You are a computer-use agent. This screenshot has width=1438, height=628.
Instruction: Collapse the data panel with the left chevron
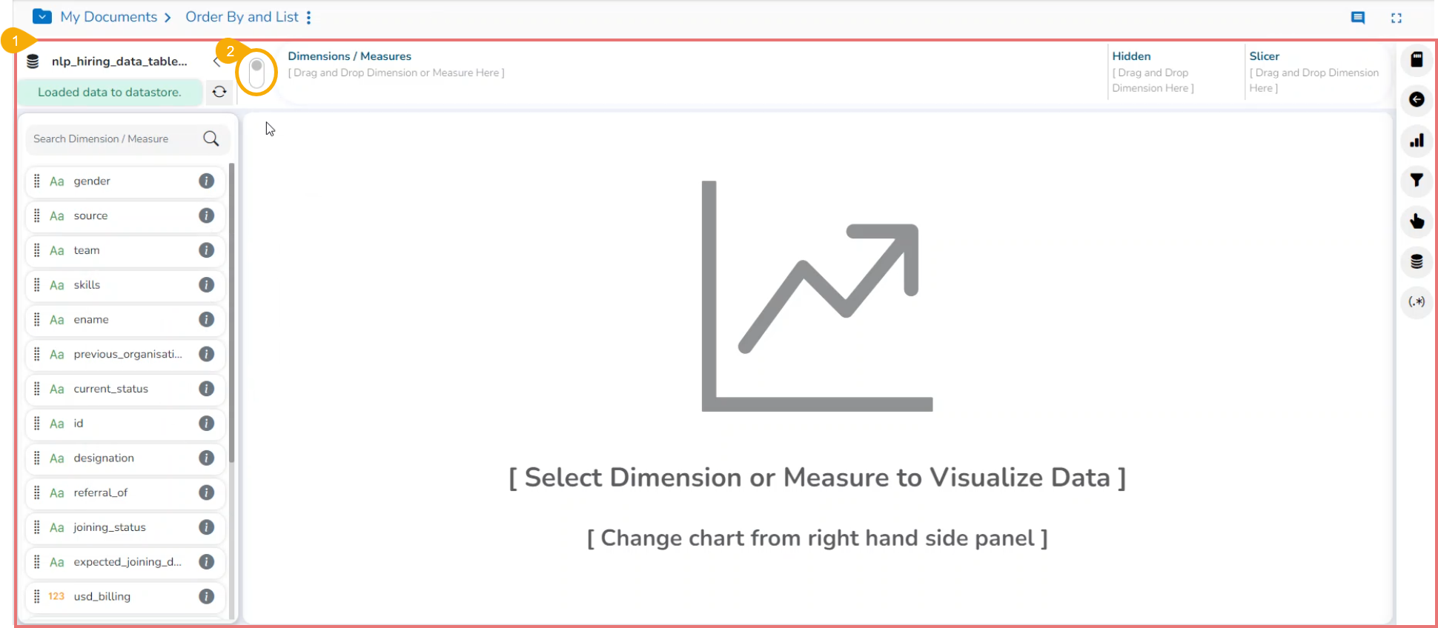(x=216, y=61)
